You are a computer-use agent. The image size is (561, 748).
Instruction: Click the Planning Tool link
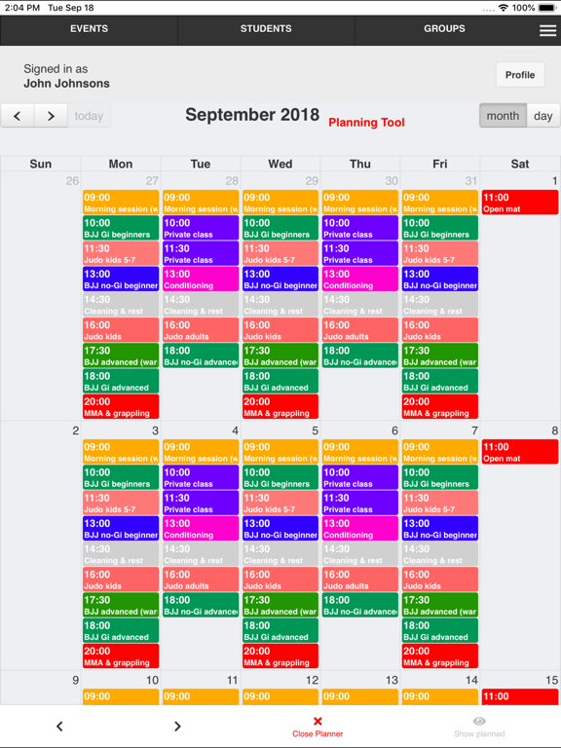coord(366,123)
